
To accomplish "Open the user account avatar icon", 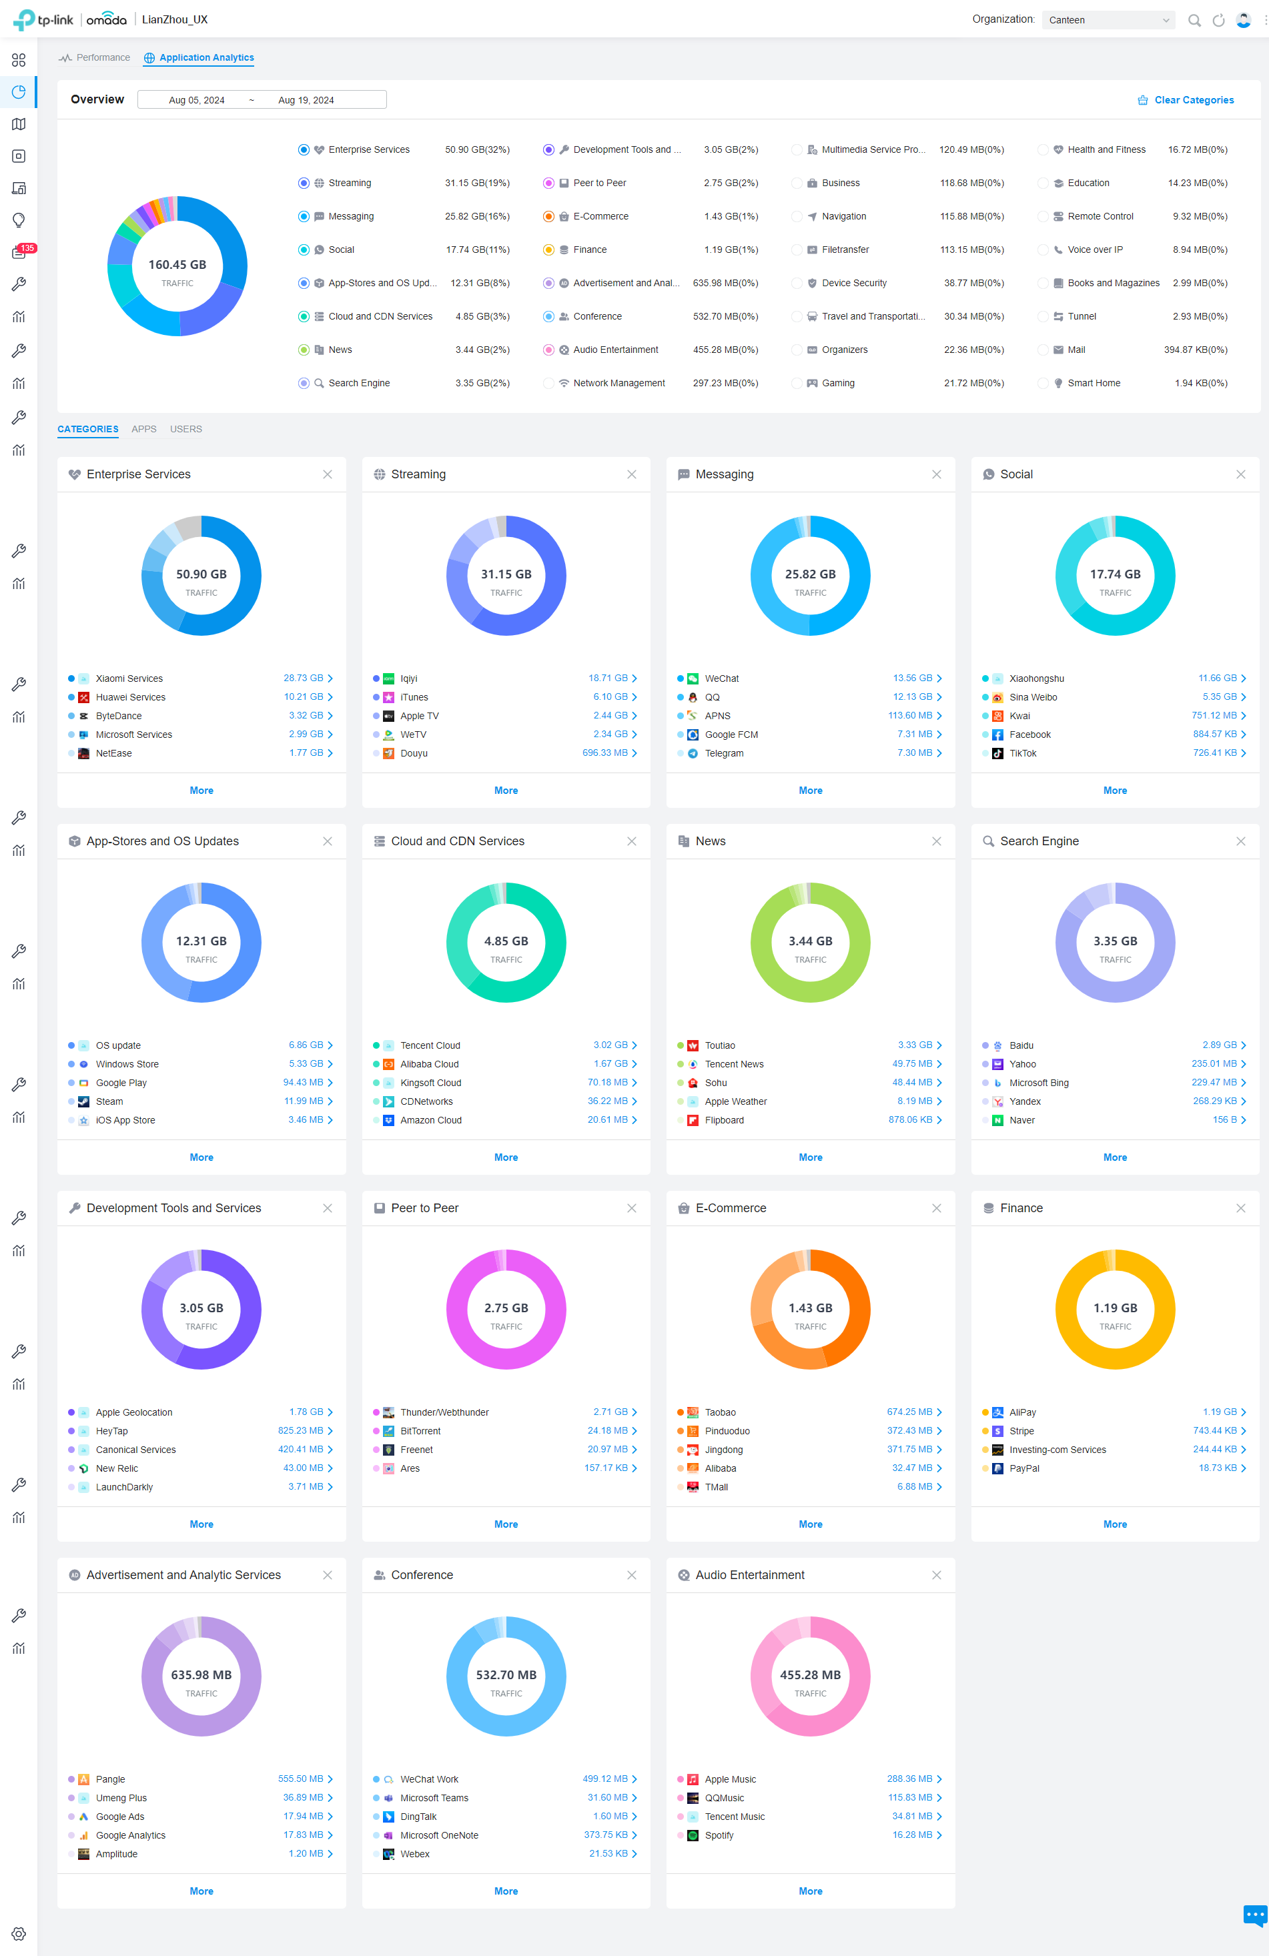I will (1244, 20).
